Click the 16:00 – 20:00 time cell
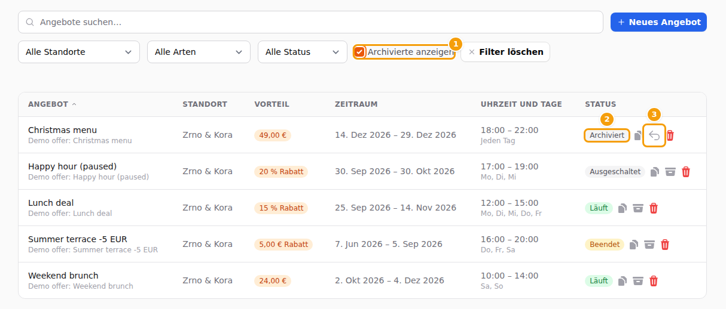Screen dimensions: 726x309 [x=510, y=239]
